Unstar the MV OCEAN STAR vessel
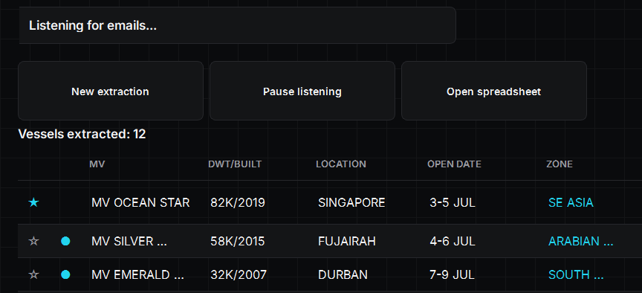The width and height of the screenshot is (642, 293). pos(33,202)
